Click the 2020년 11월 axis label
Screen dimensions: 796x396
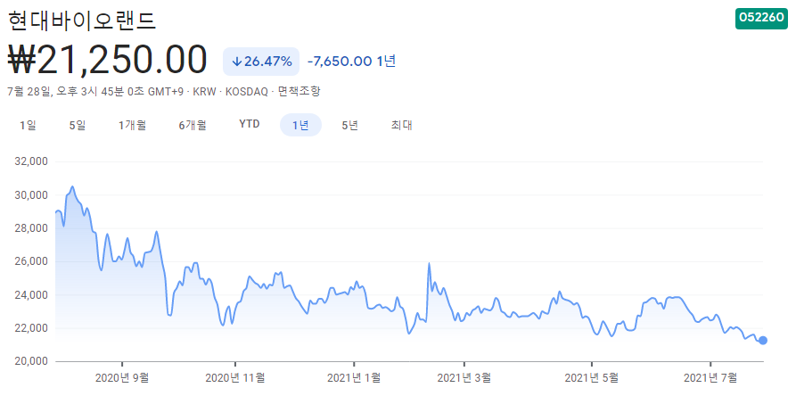[x=235, y=377]
